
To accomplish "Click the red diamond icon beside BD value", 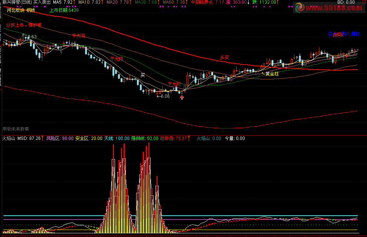I will point(360,2).
